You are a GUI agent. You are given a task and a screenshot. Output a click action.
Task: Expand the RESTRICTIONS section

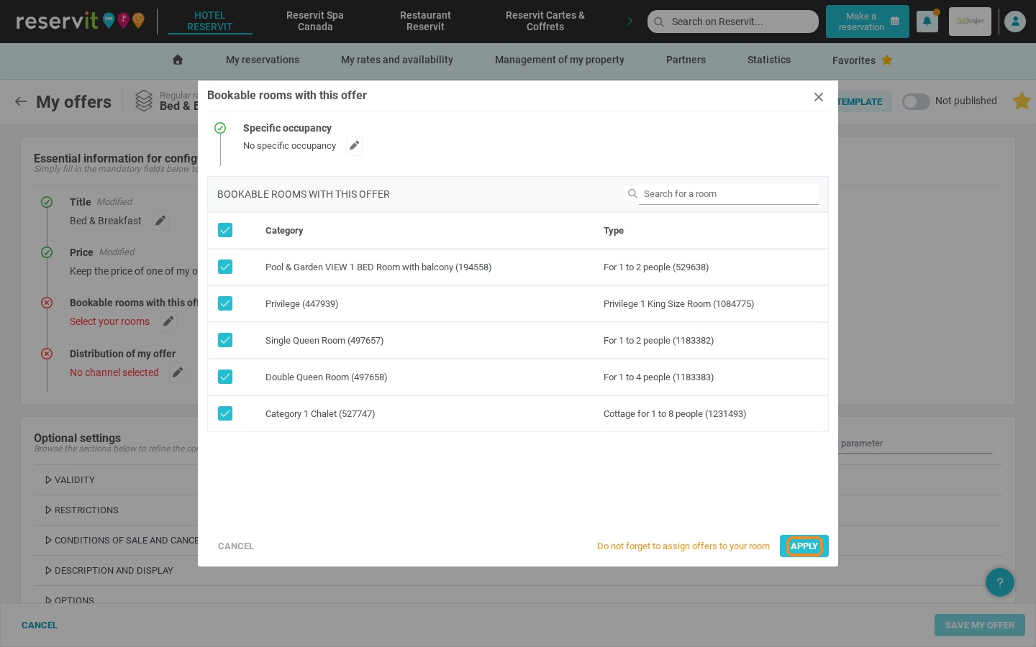tap(81, 510)
